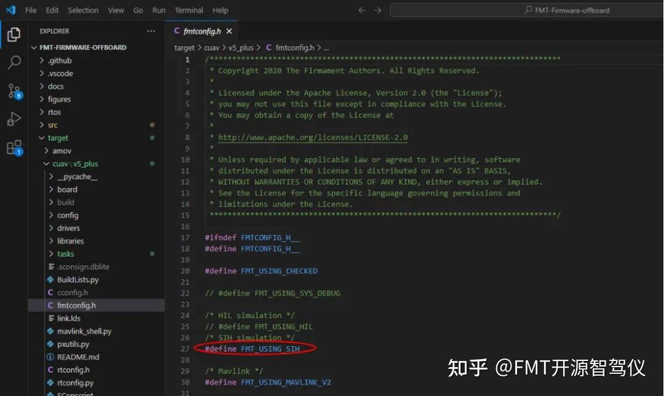Open the Terminal menu
Screen dimensions: 664x396
189,10
